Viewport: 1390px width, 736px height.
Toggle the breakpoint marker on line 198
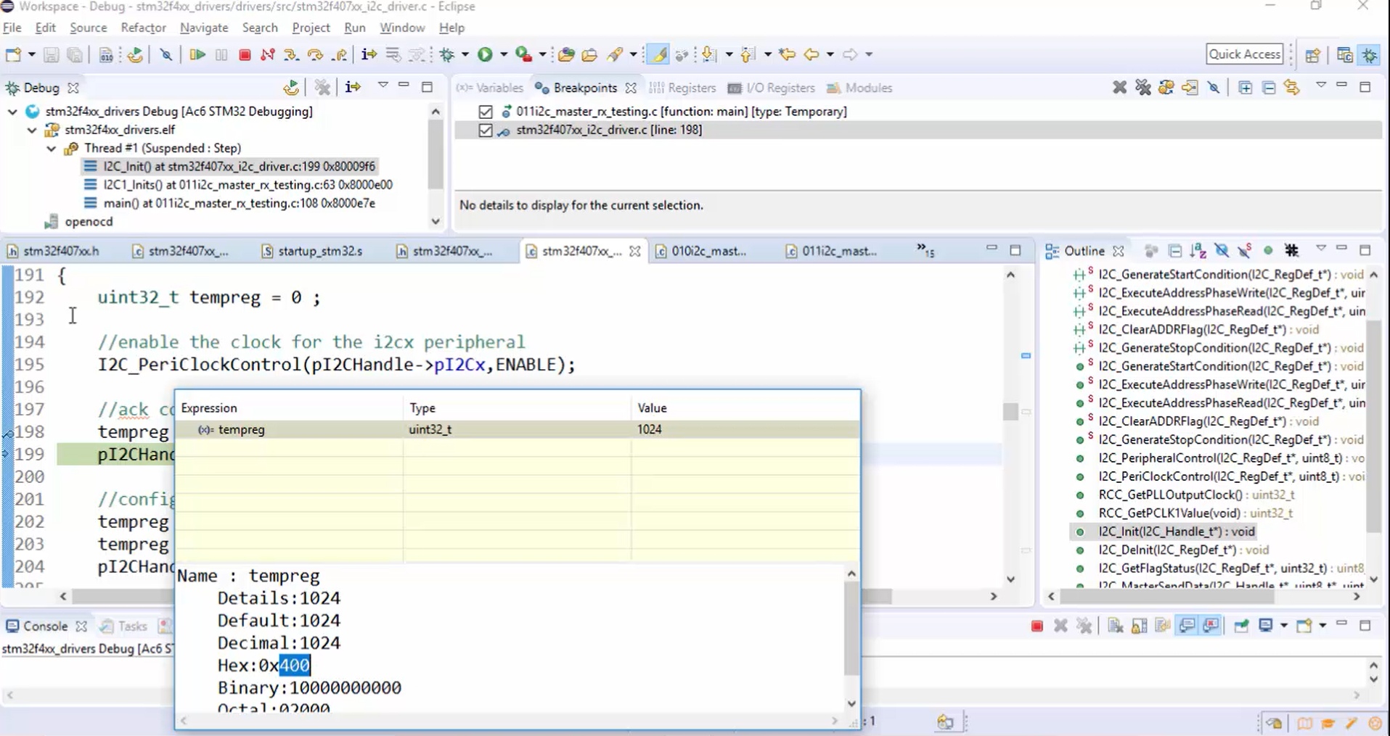point(7,433)
